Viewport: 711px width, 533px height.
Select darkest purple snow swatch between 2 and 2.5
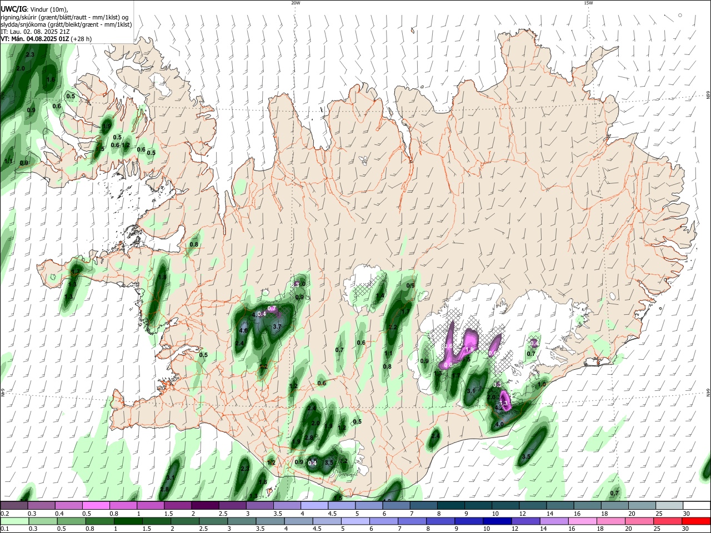click(205, 506)
